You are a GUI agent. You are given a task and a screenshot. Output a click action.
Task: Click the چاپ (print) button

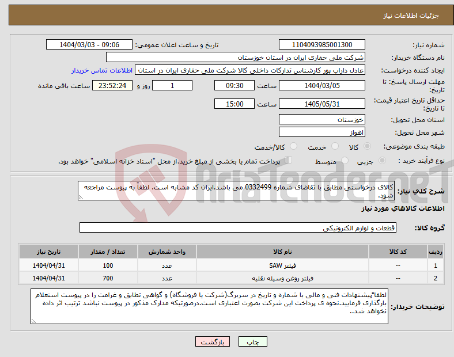click(x=252, y=341)
